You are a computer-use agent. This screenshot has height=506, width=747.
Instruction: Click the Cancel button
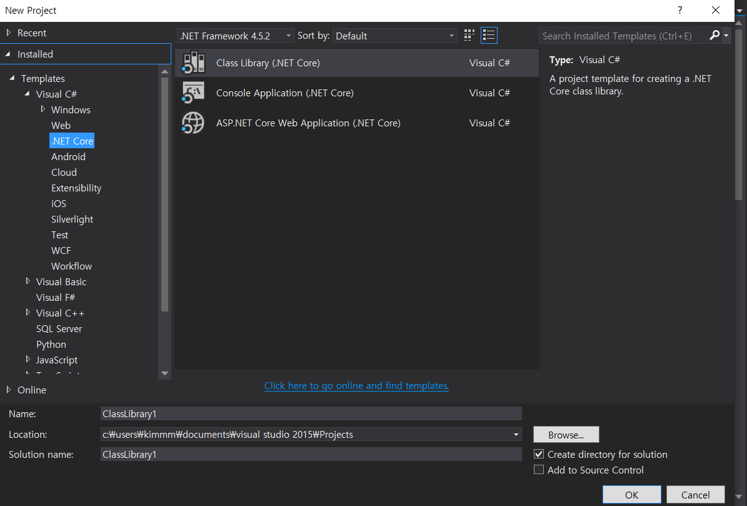(696, 495)
